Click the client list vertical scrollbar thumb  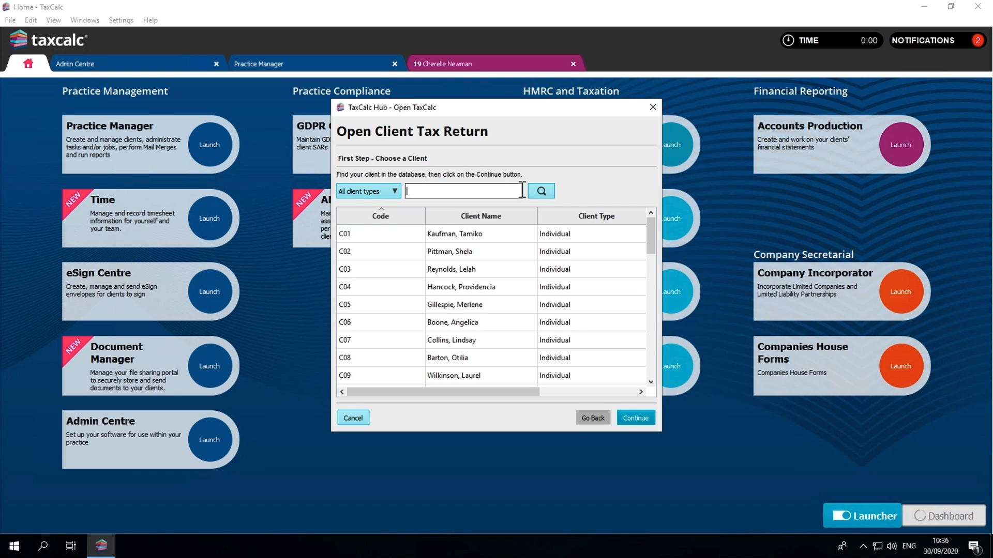(651, 236)
